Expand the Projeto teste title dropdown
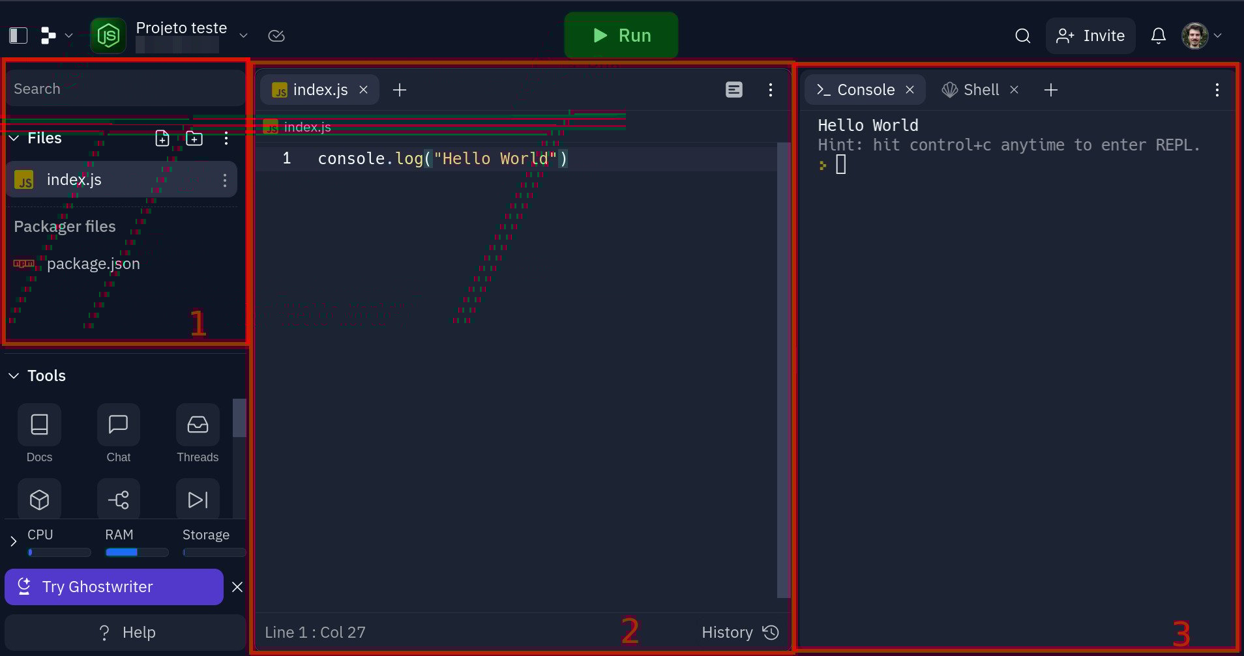This screenshot has height=656, width=1244. pyautogui.click(x=243, y=35)
